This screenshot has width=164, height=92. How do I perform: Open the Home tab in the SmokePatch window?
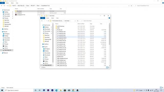click(7, 3)
